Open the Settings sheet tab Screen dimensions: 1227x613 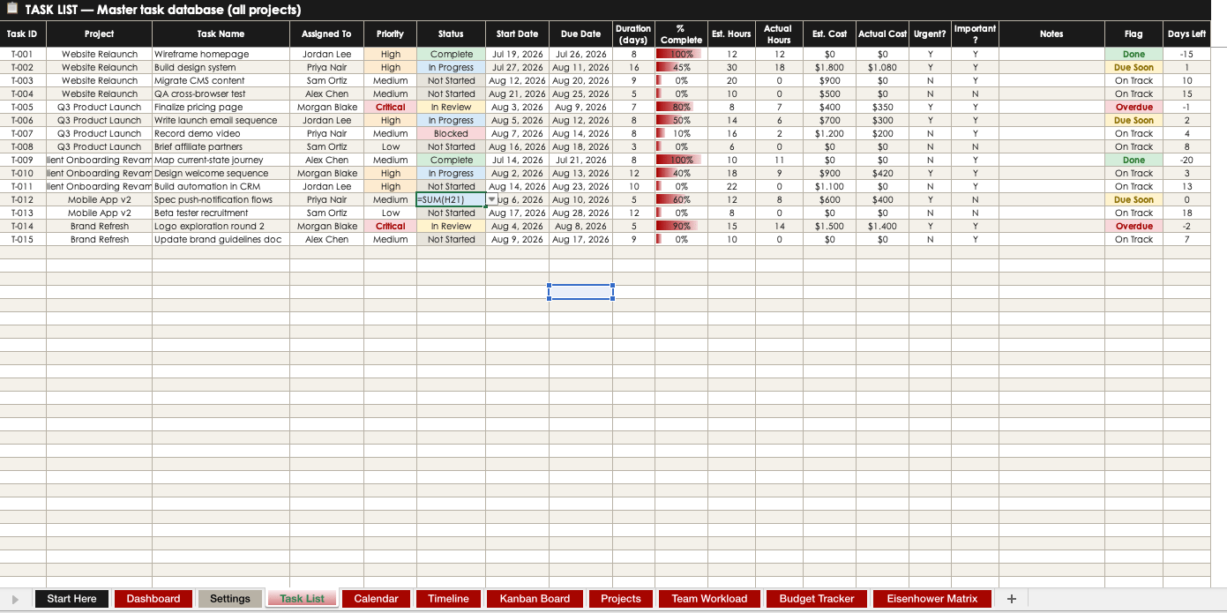coord(230,599)
